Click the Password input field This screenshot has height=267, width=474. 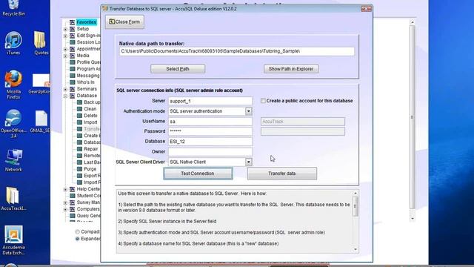coord(210,131)
